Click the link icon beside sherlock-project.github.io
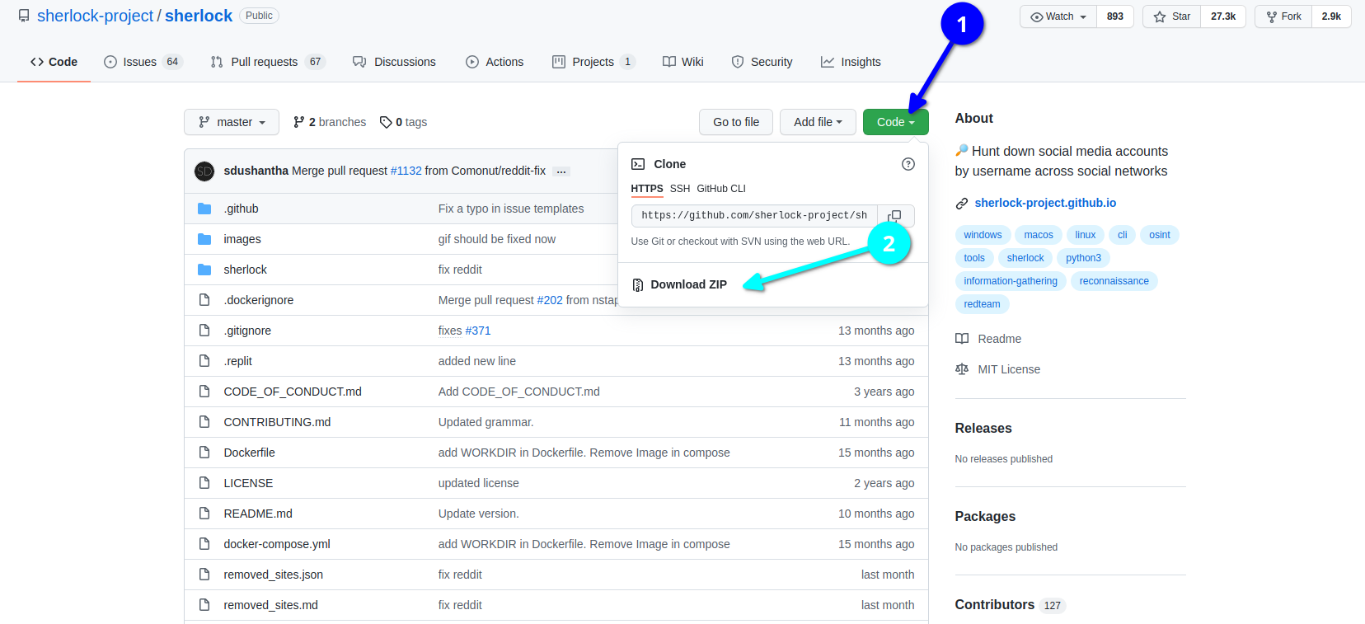The width and height of the screenshot is (1365, 624). (962, 204)
